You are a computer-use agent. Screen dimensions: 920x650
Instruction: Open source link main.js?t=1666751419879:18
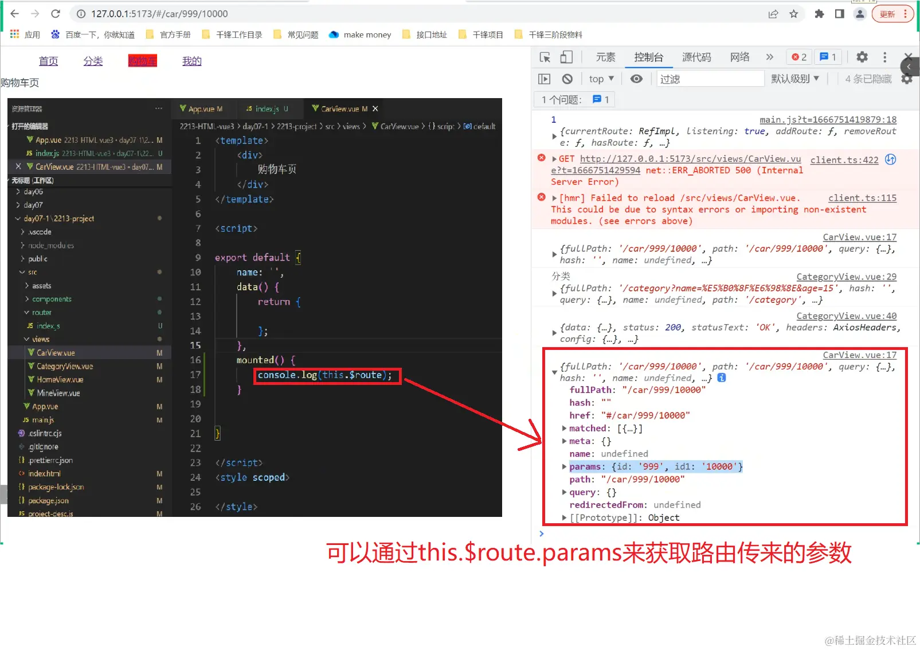[828, 119]
